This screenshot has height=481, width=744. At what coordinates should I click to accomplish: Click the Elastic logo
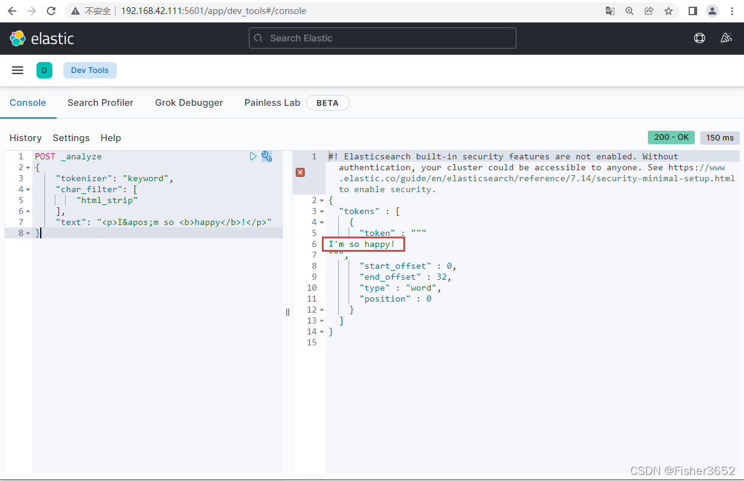pyautogui.click(x=41, y=38)
